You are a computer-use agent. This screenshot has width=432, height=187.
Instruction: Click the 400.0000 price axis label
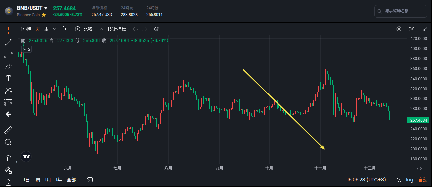(418, 48)
